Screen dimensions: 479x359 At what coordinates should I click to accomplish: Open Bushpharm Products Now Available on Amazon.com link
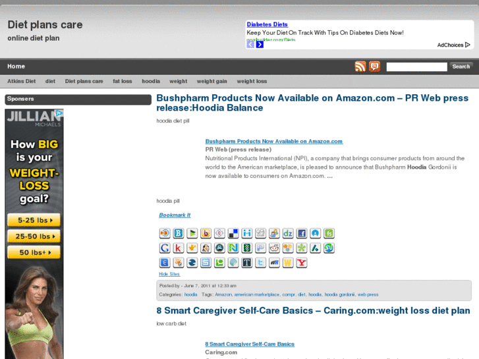pos(273,141)
